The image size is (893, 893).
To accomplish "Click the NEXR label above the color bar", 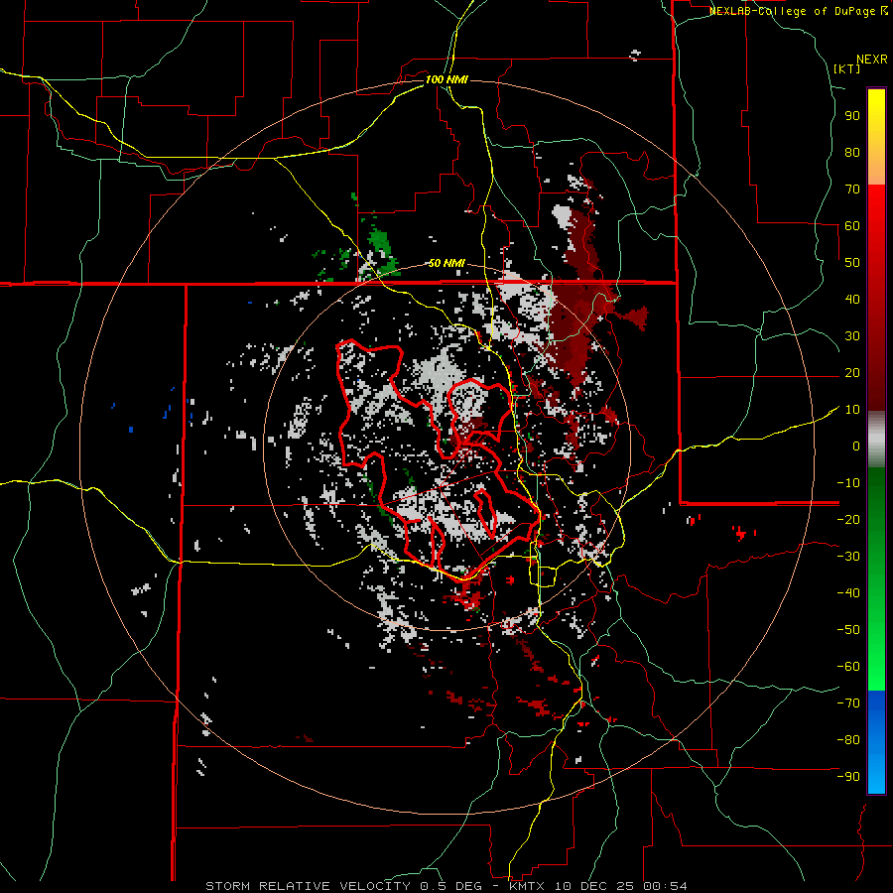I will pos(871,59).
